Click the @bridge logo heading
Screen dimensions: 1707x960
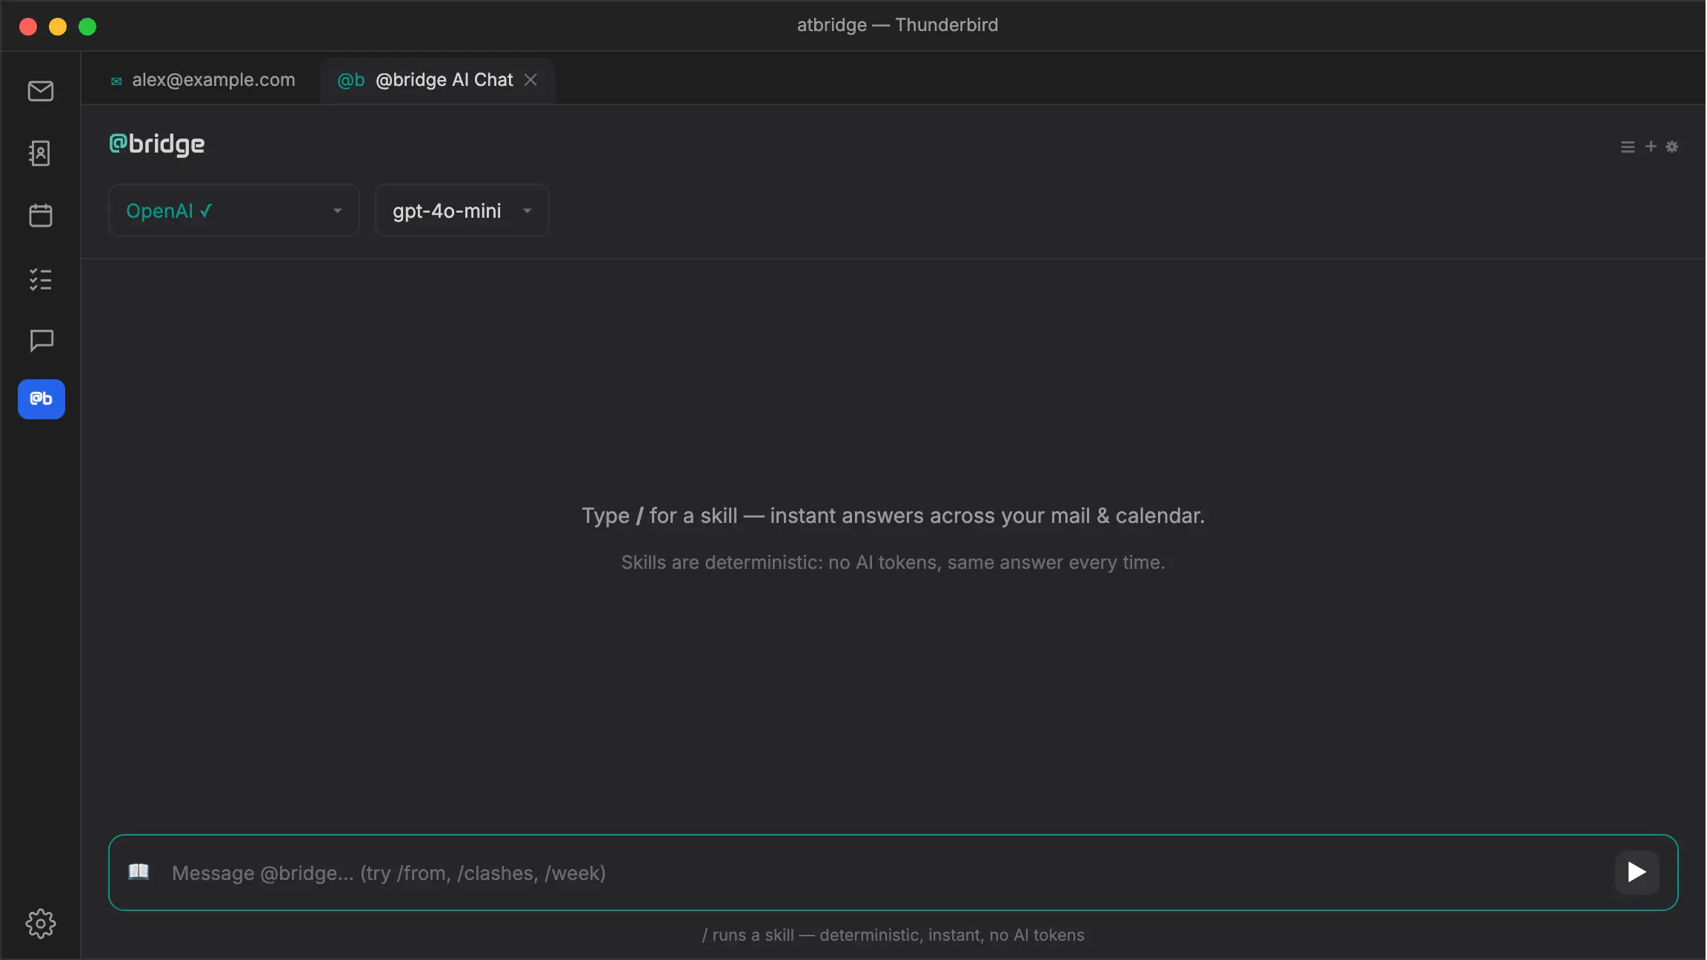pos(157,144)
